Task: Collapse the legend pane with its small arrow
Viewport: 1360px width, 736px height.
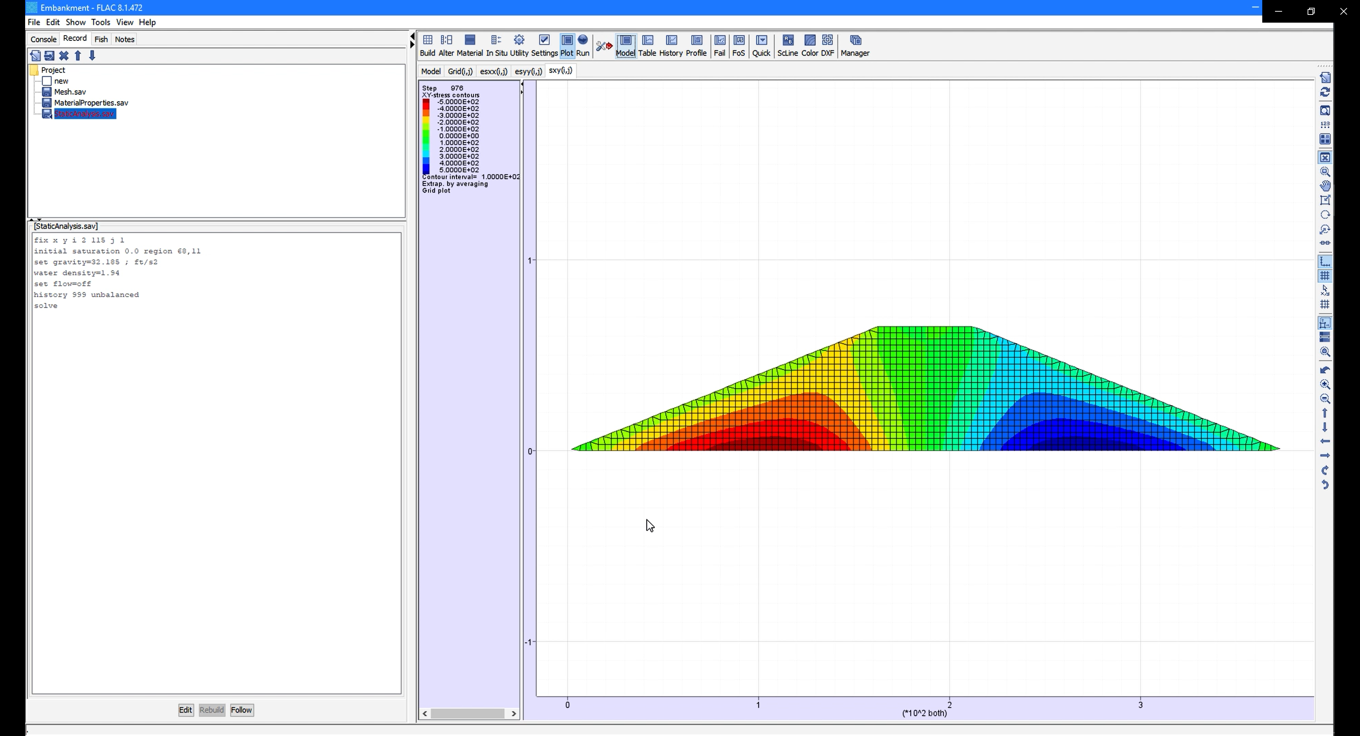Action: click(x=522, y=84)
